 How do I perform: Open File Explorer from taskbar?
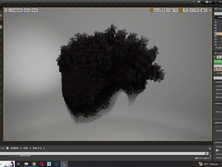point(26,164)
